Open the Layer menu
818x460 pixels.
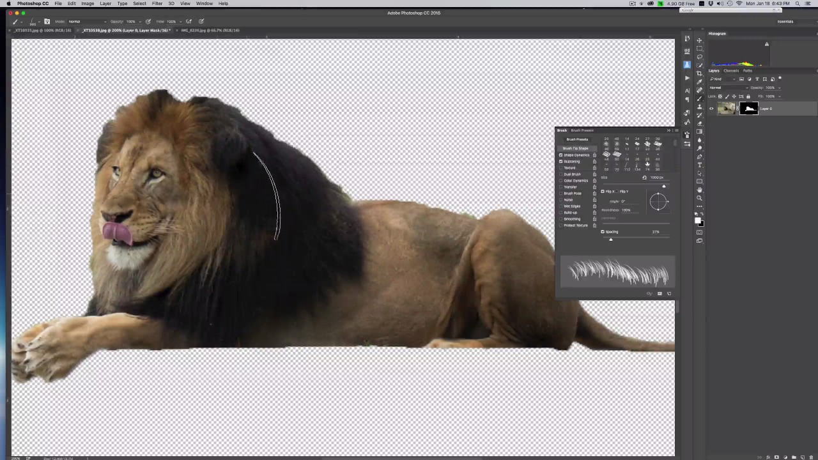tap(105, 4)
